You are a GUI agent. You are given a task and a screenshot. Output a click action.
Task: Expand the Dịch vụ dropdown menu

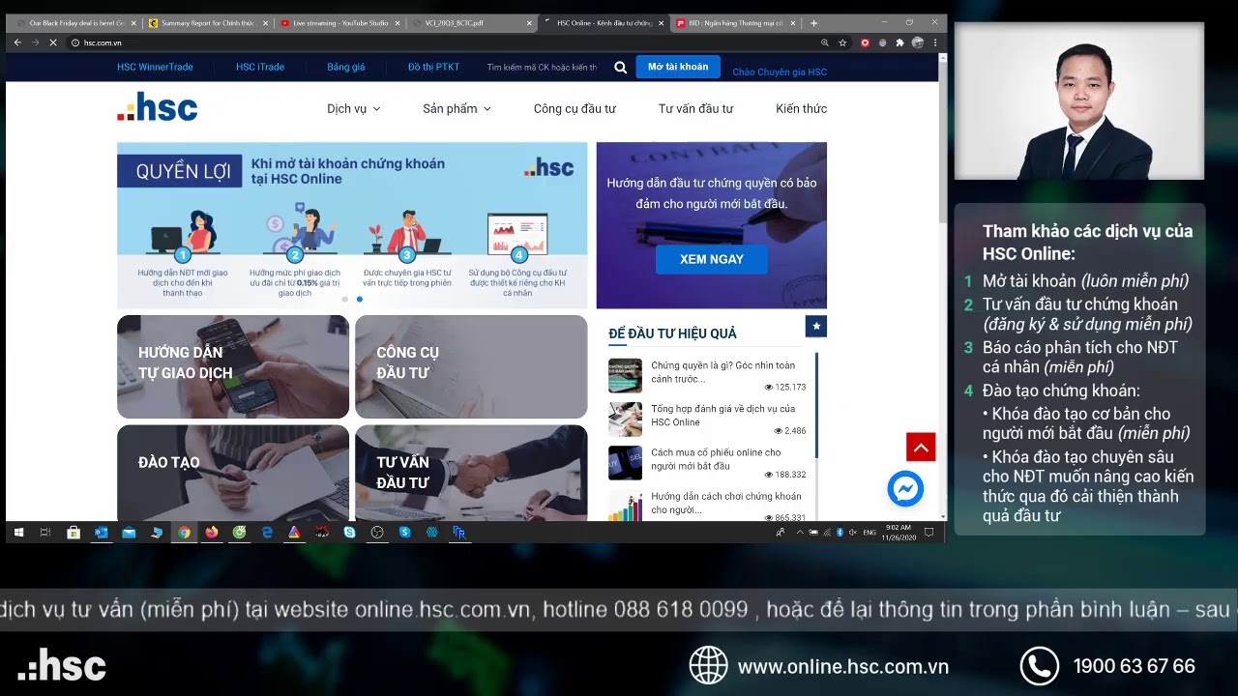(x=354, y=108)
